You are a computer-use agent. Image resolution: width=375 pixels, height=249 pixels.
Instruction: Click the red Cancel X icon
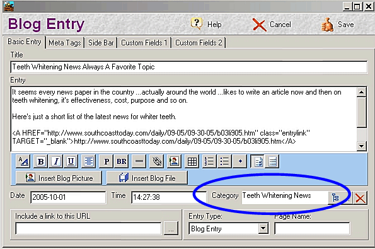259,25
